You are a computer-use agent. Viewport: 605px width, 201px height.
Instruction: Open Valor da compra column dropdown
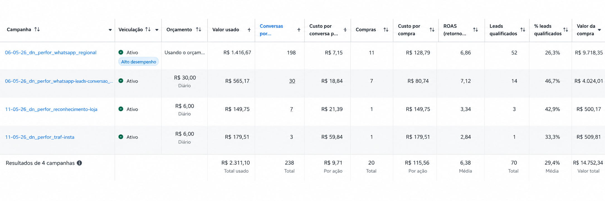click(x=599, y=30)
